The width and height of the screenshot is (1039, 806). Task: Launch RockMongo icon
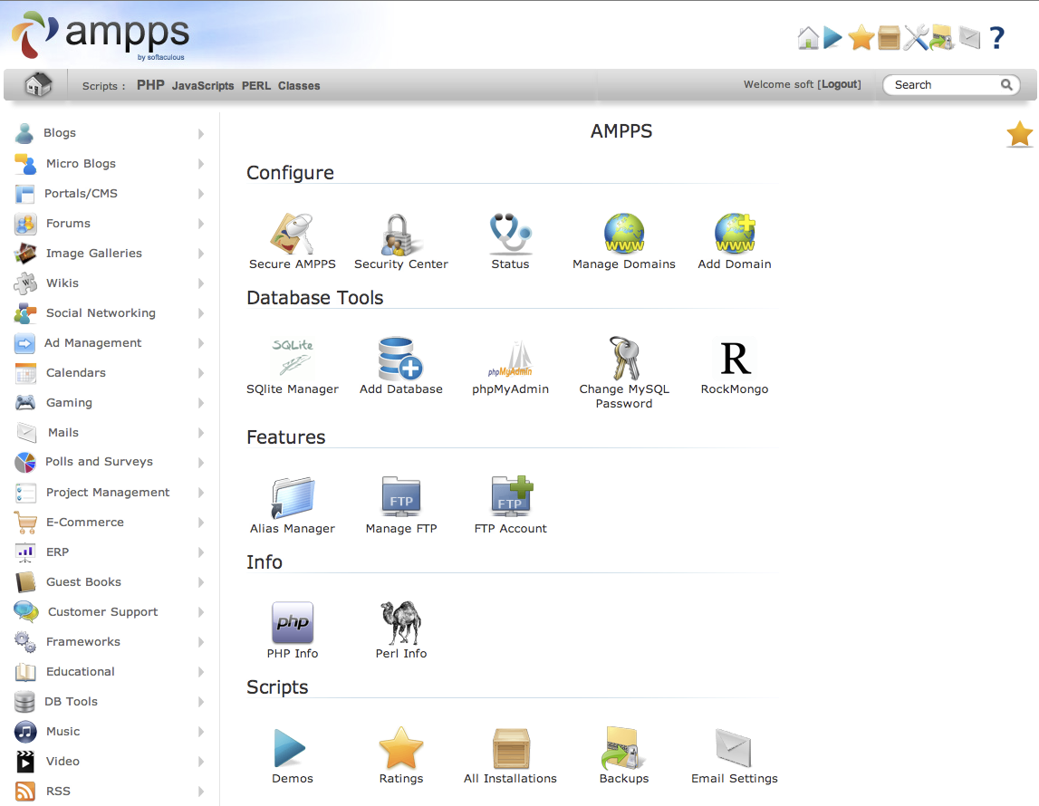(735, 359)
